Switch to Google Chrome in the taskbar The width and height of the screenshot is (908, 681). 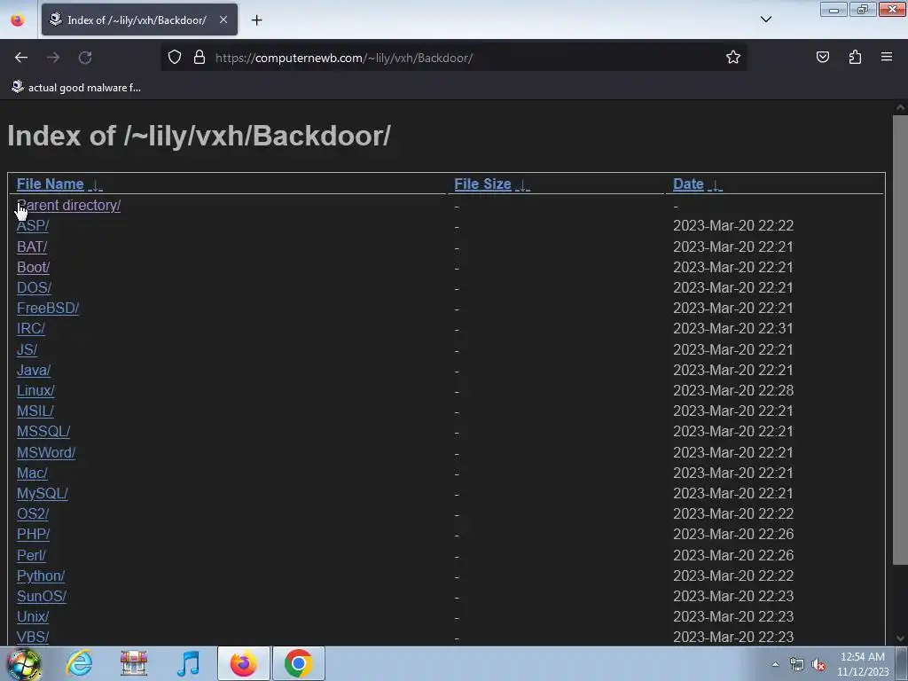pyautogui.click(x=298, y=663)
